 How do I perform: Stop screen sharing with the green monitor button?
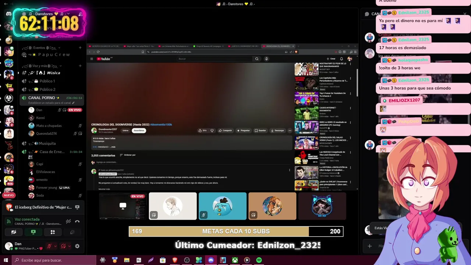[x=33, y=232]
